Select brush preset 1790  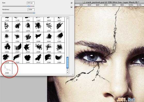coord(59,48)
